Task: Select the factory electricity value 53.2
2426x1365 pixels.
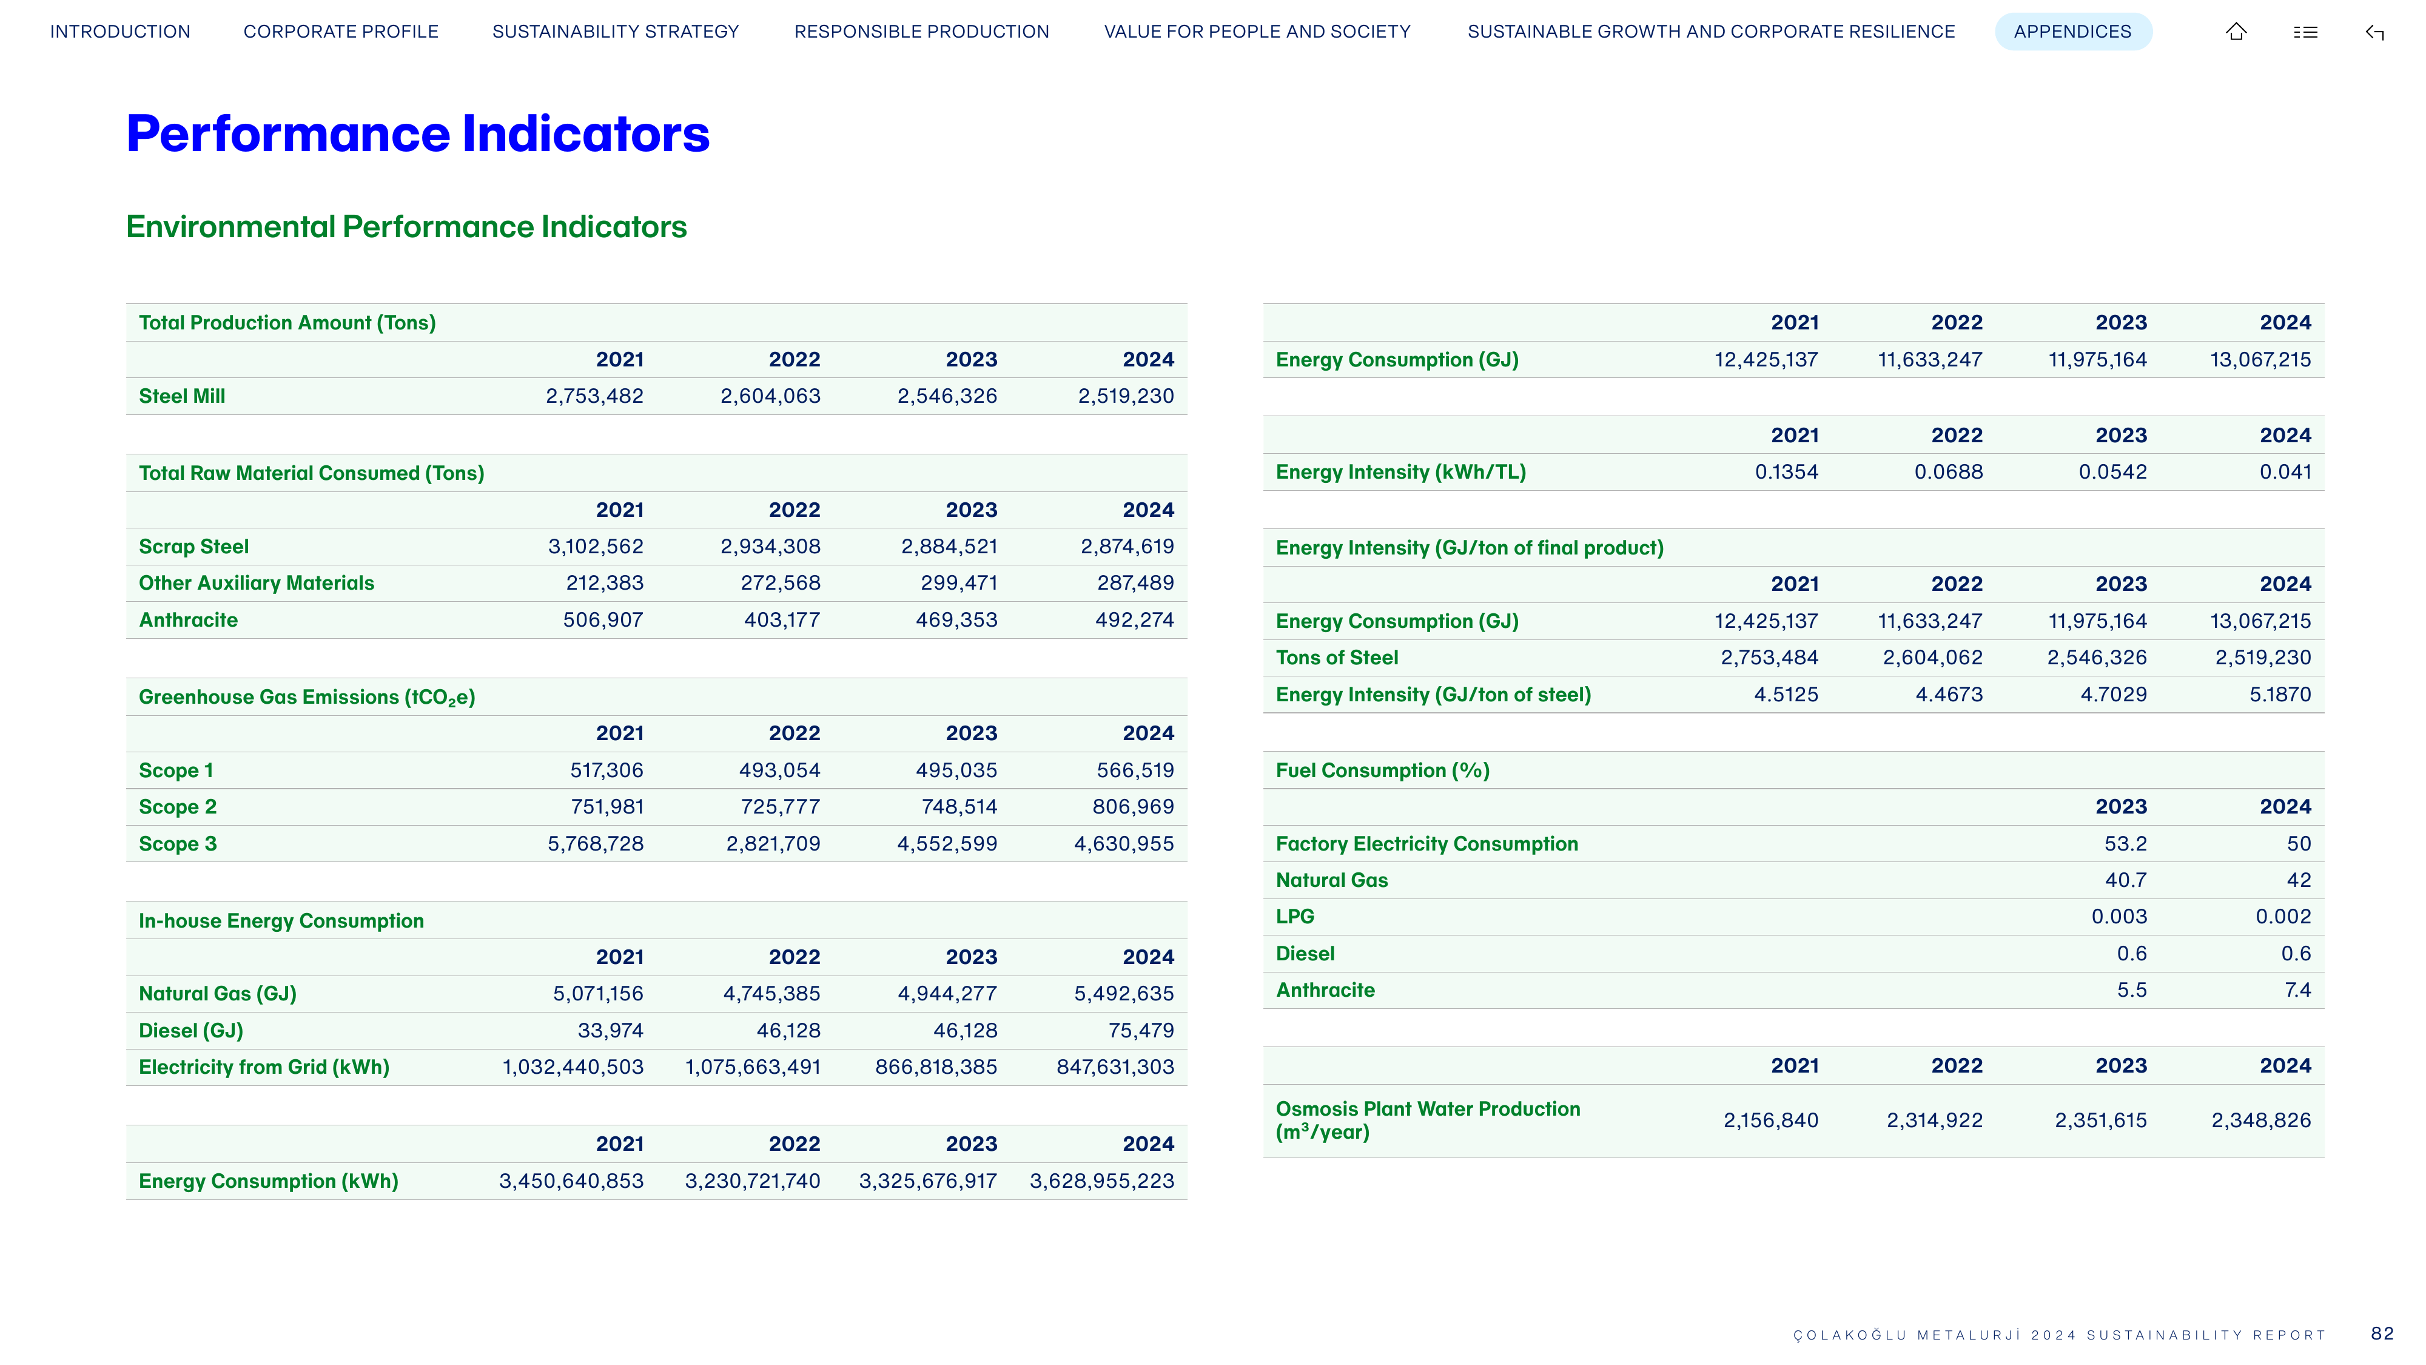Action: click(x=2126, y=844)
